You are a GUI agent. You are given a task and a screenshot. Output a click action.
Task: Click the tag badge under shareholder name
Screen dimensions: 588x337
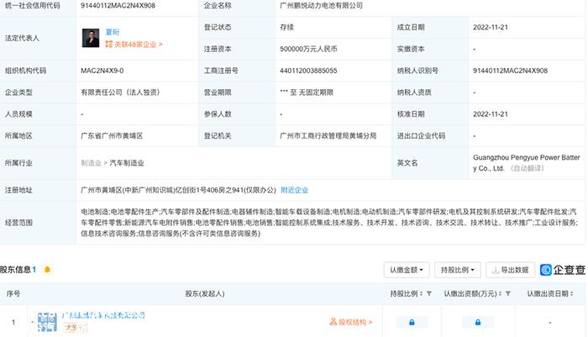pos(75,328)
